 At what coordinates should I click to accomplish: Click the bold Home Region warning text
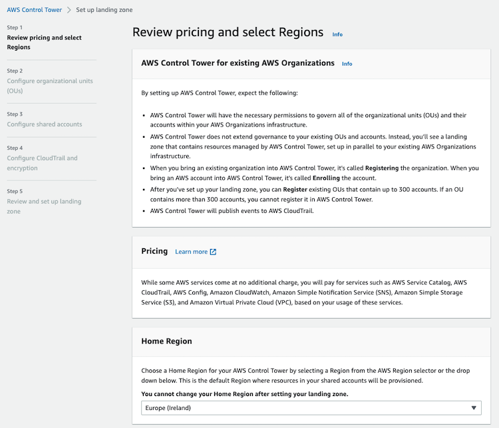244,394
